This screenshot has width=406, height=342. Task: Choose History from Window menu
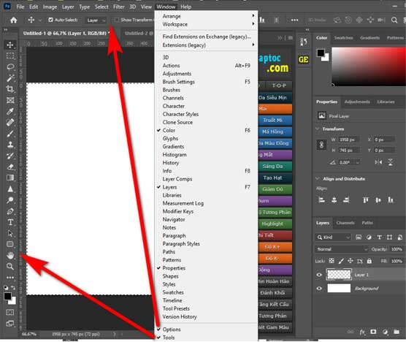[x=206, y=163]
